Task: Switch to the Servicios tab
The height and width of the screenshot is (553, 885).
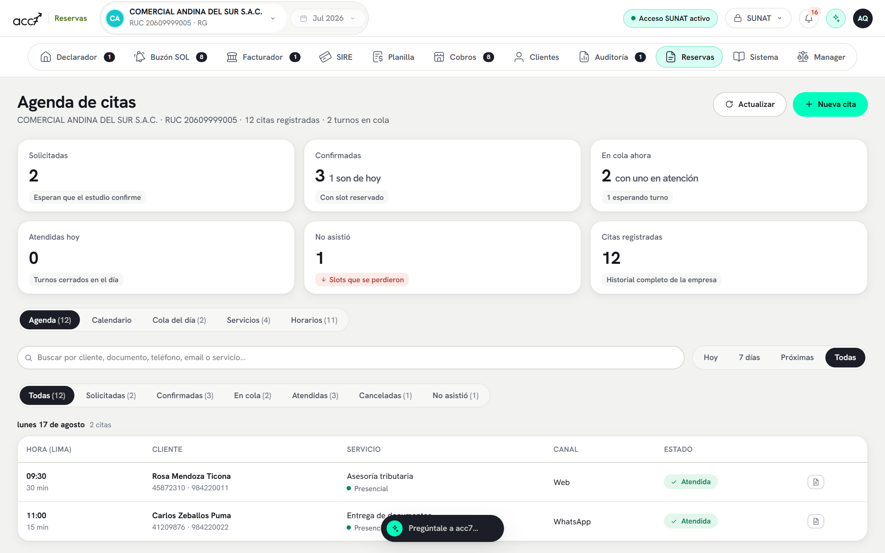Action: point(248,320)
